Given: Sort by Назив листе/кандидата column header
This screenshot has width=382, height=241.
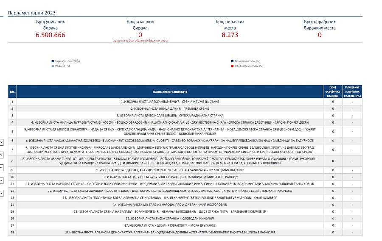Looking at the screenshot, I should [170, 91].
